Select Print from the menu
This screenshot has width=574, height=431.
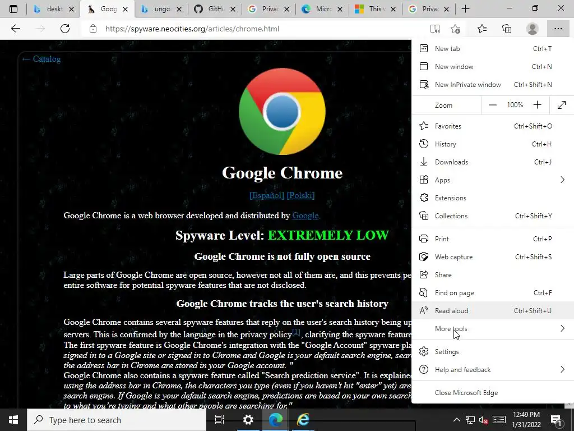(493, 239)
